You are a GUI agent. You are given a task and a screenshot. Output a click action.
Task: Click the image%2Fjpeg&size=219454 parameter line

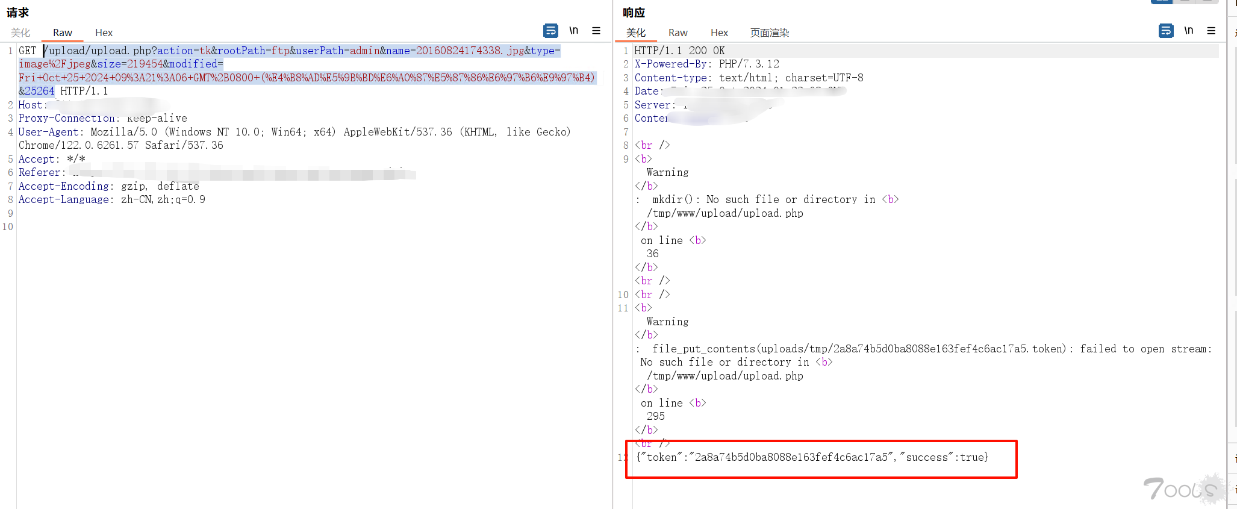(x=121, y=64)
